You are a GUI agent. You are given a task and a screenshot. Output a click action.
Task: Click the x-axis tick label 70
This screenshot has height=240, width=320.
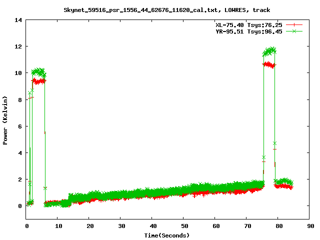pyautogui.click(x=247, y=226)
